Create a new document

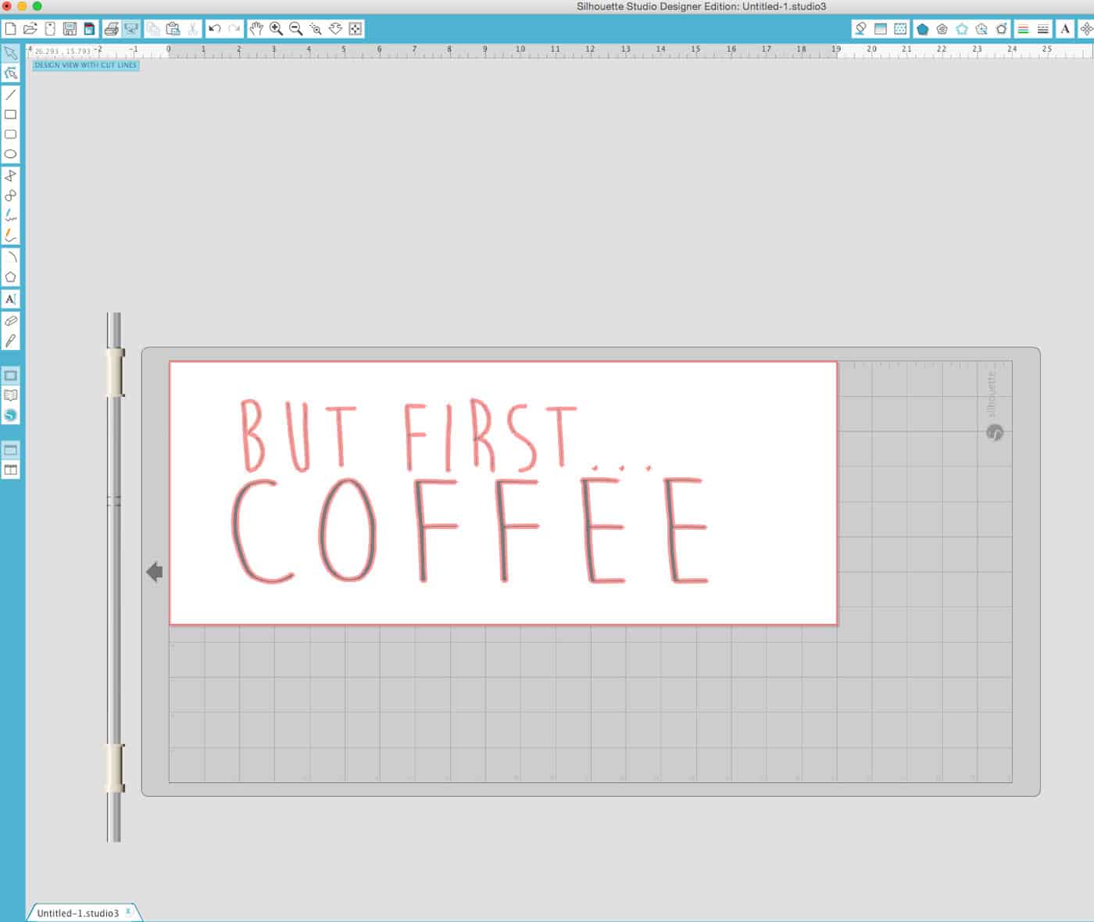(x=10, y=29)
